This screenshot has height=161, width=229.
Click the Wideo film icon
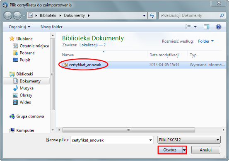click(x=15, y=102)
